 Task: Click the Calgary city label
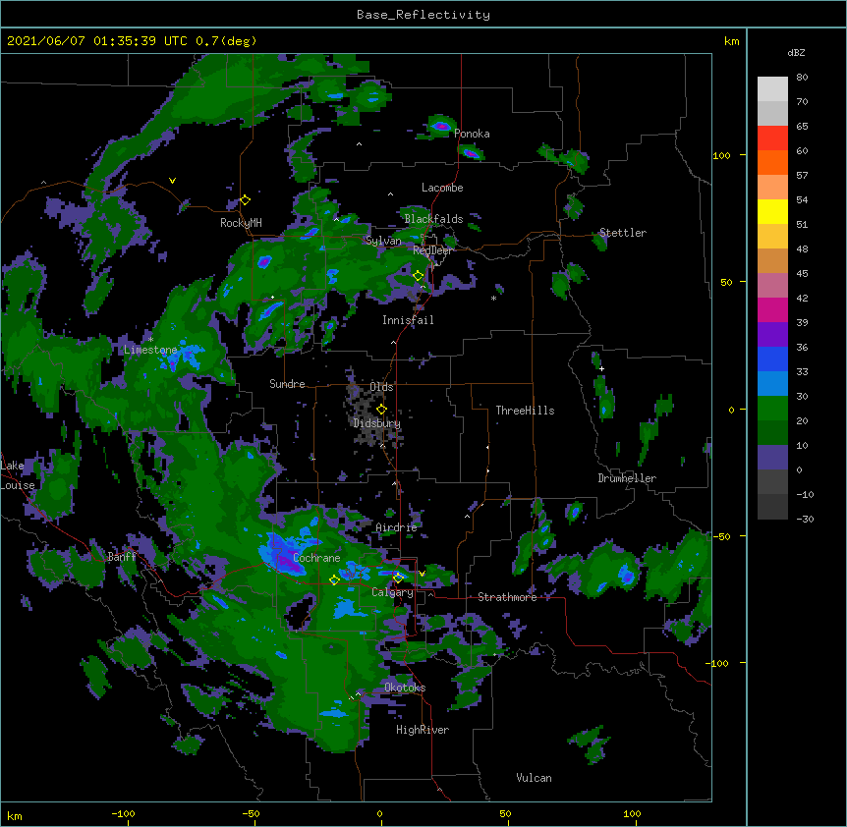click(x=392, y=592)
